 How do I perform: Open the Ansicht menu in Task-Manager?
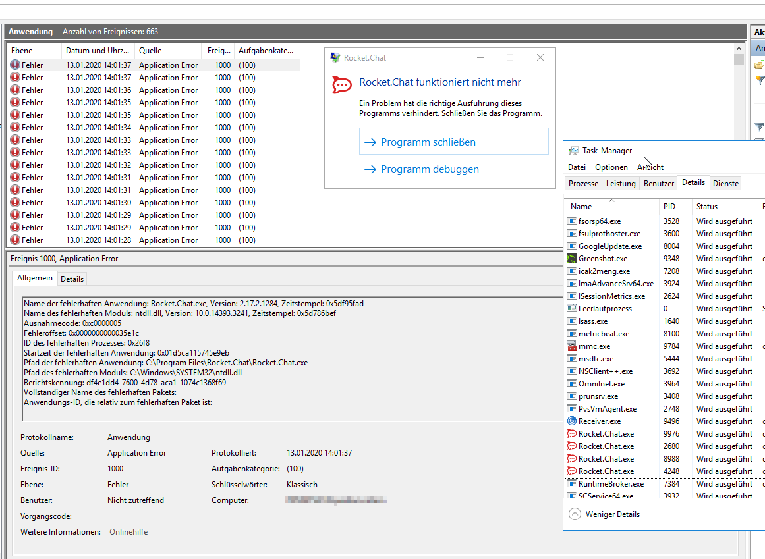[650, 167]
